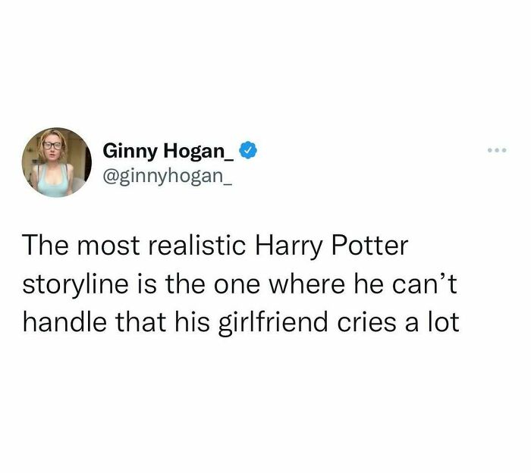Screen dimensions: 531x473
Task: Open Ginny Hogan's profile picture
Action: click(x=57, y=162)
